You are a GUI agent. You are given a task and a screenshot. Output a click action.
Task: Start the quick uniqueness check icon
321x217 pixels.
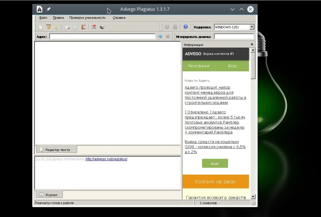pyautogui.click(x=94, y=27)
